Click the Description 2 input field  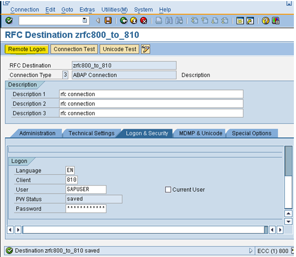coord(151,104)
